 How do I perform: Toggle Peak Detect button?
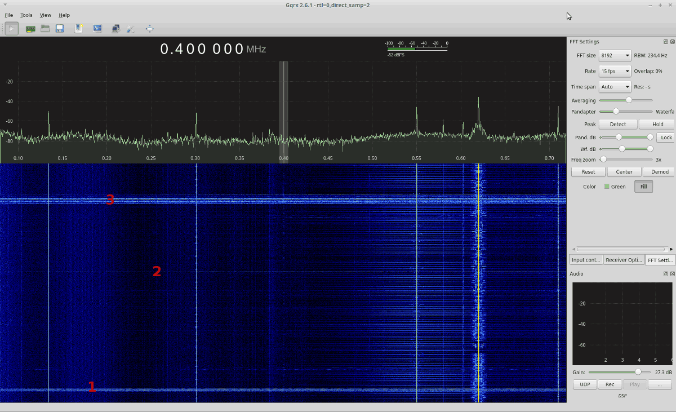click(x=618, y=124)
